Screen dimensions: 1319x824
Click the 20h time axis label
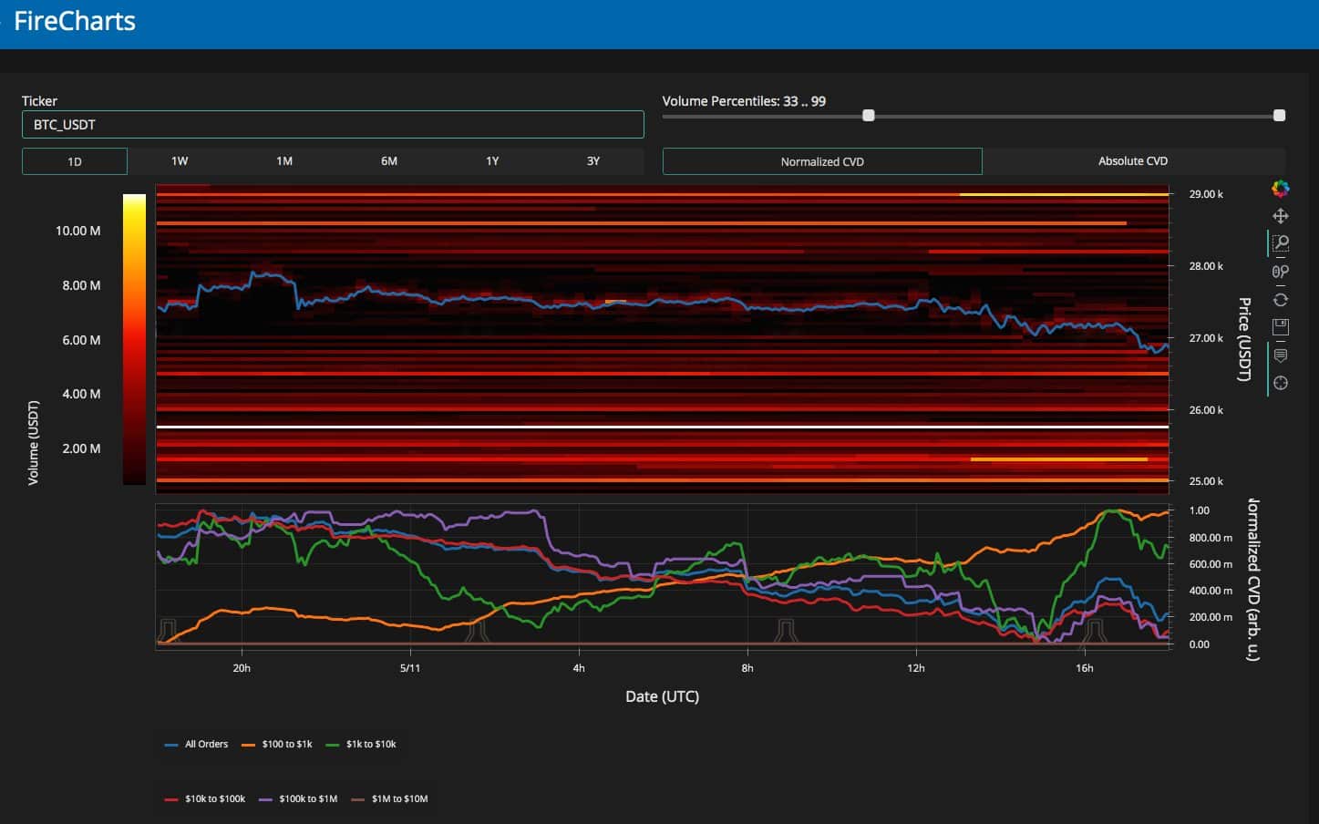point(242,668)
